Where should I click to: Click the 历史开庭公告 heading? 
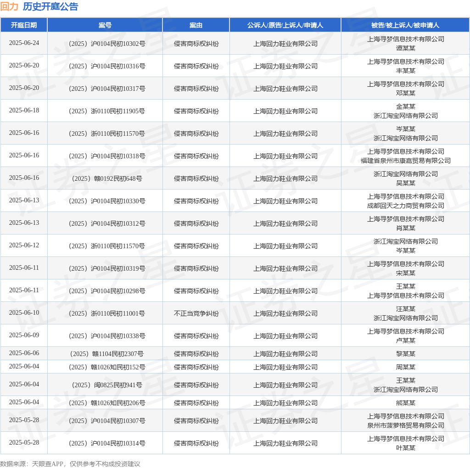tap(50, 6)
